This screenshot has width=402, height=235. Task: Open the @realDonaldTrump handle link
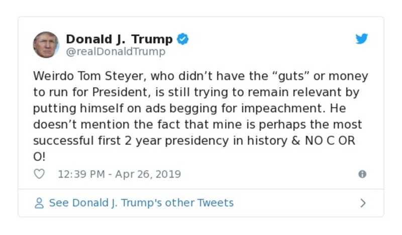[116, 52]
